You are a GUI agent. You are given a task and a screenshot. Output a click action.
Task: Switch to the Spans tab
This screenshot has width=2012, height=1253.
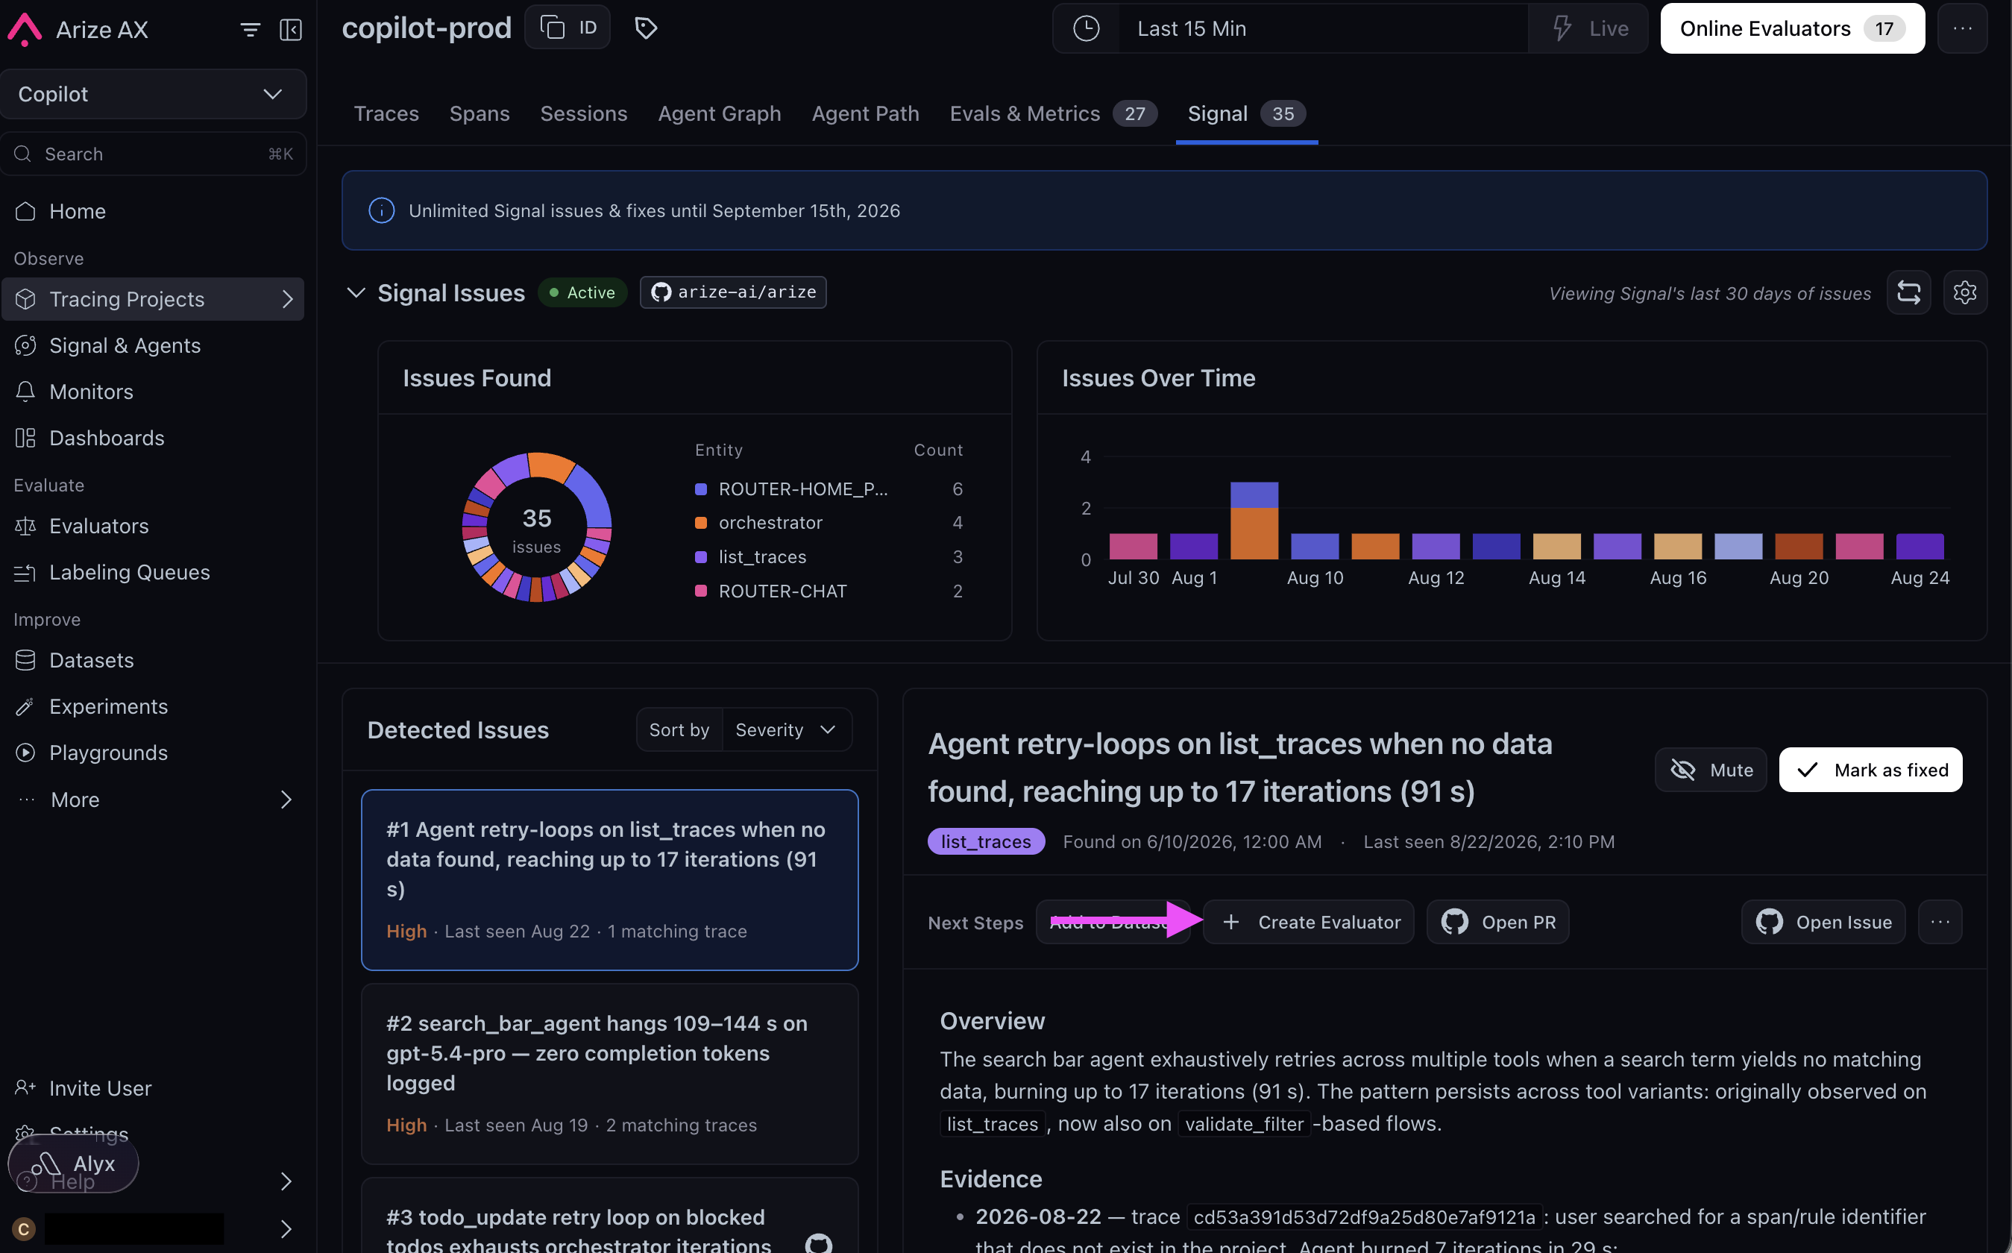coord(480,113)
